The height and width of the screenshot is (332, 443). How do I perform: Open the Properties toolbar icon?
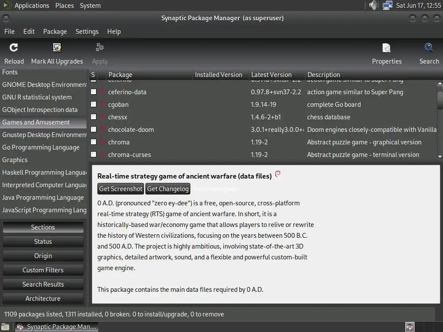[x=386, y=48]
